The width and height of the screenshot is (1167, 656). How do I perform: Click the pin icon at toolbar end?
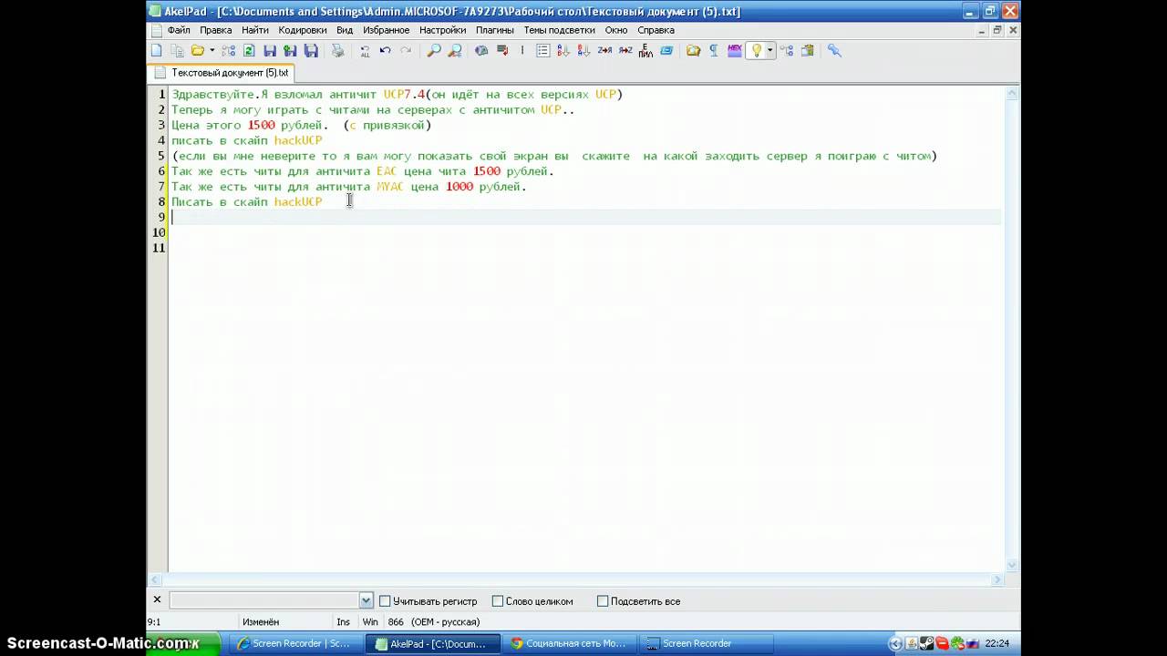pyautogui.click(x=834, y=51)
